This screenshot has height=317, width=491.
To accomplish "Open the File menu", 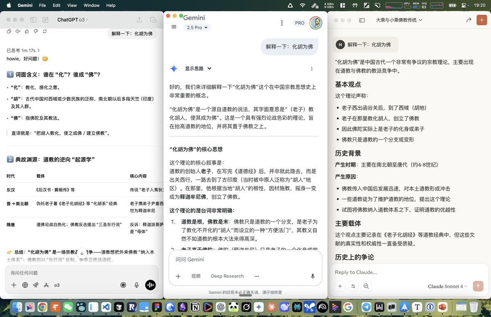I will pyautogui.click(x=43, y=5).
